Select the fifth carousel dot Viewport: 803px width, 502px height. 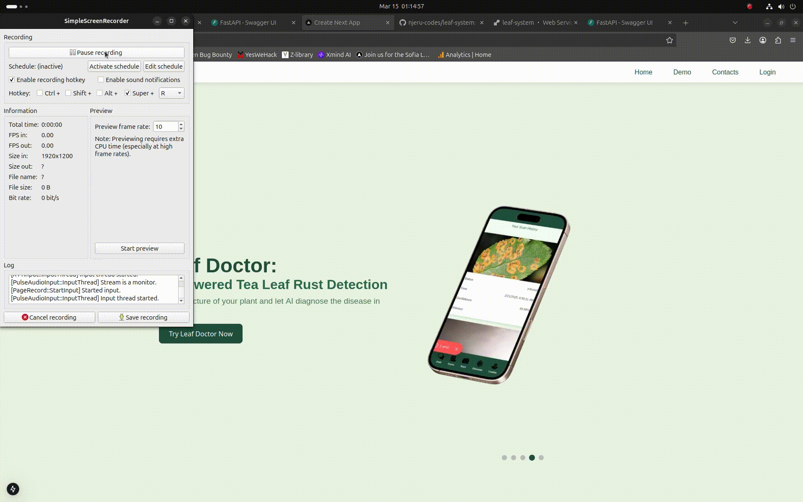[541, 458]
